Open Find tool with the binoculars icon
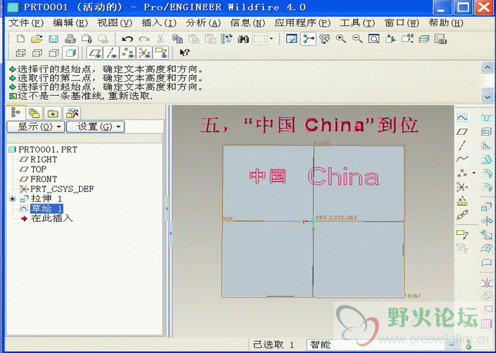The width and height of the screenshot is (496, 353). [x=243, y=39]
